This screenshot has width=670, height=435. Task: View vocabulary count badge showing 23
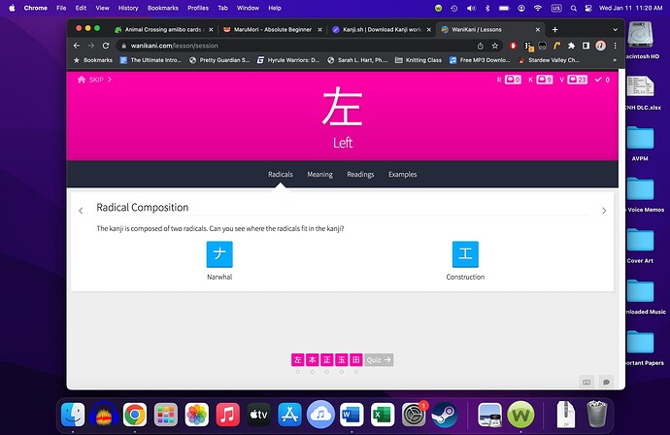[578, 80]
